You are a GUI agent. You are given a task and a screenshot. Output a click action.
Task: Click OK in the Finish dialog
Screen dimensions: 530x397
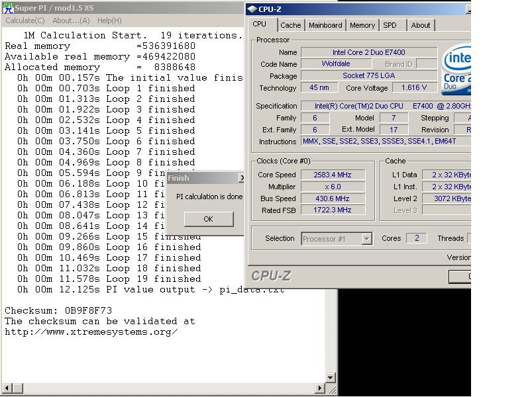(x=209, y=219)
